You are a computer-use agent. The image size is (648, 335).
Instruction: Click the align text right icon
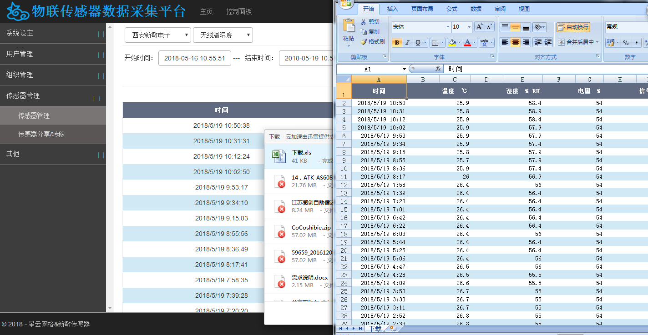(x=526, y=42)
